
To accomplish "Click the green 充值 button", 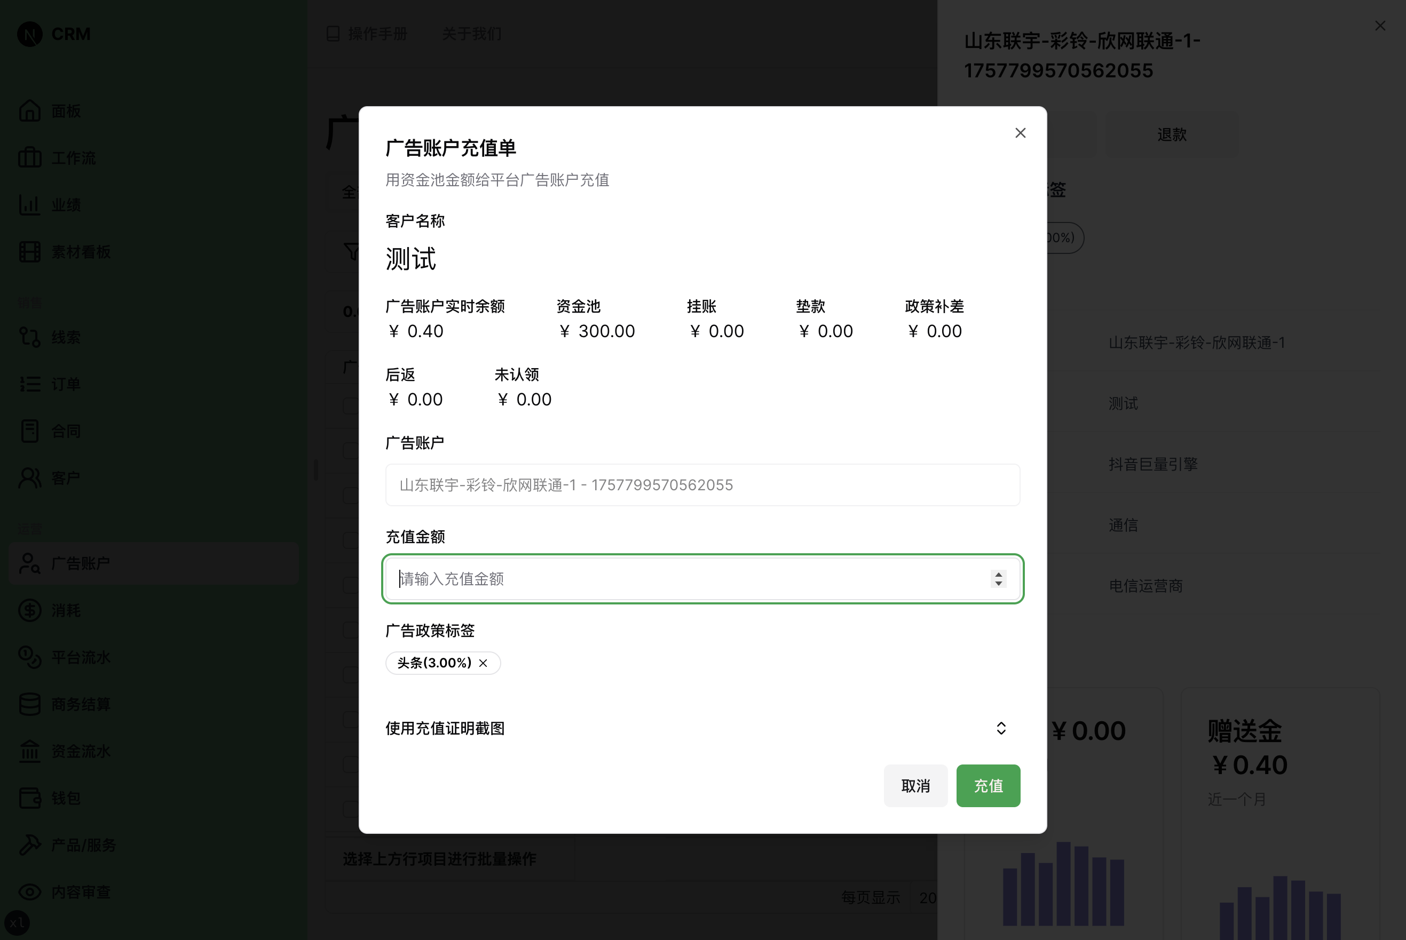I will pyautogui.click(x=988, y=785).
